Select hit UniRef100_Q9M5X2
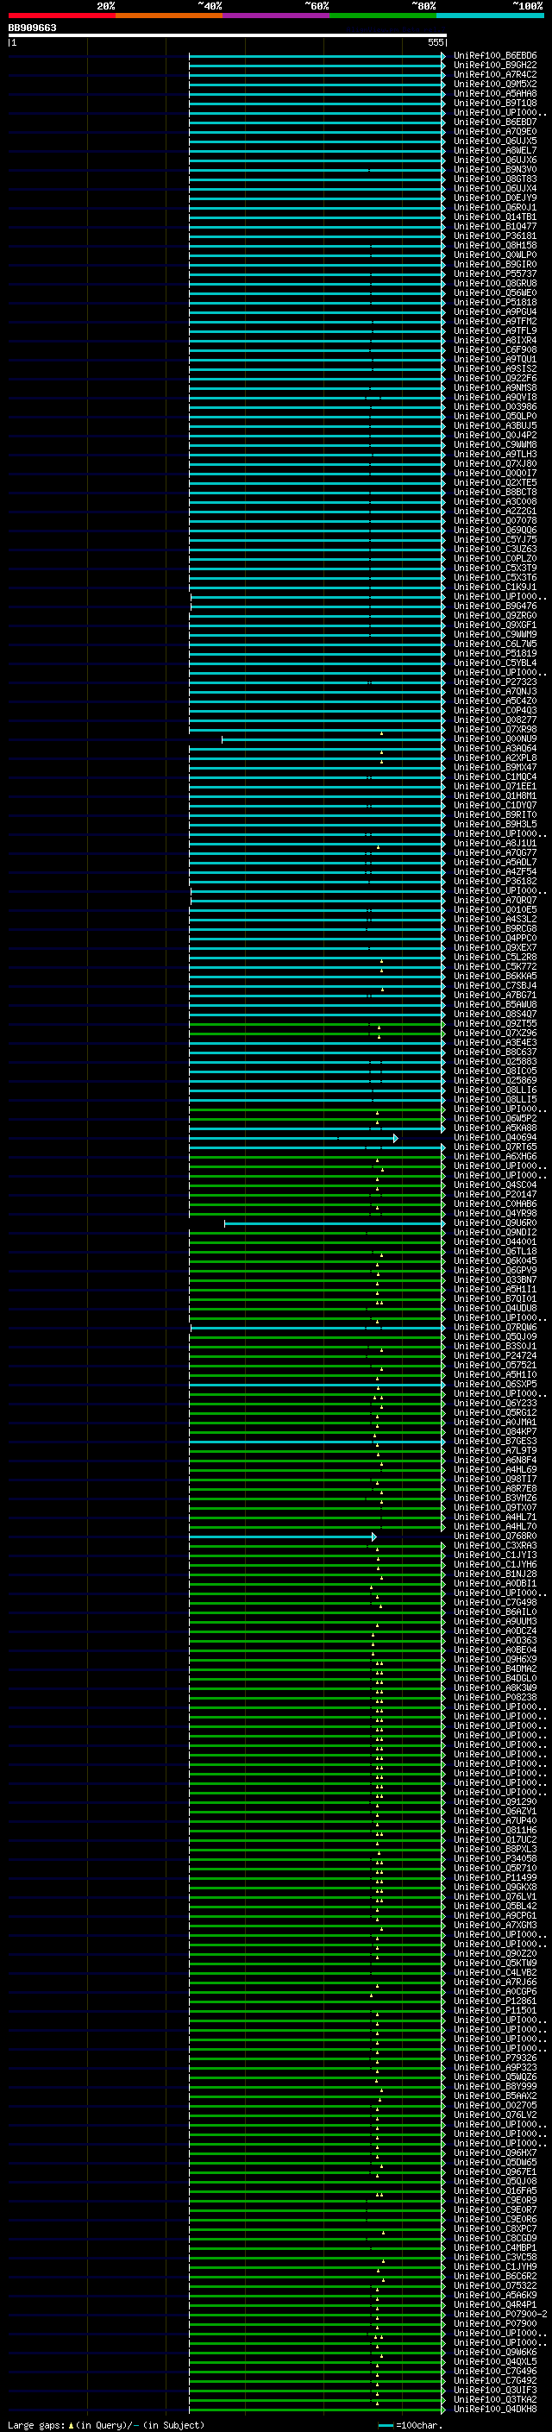This screenshot has width=552, height=2432. tap(495, 84)
